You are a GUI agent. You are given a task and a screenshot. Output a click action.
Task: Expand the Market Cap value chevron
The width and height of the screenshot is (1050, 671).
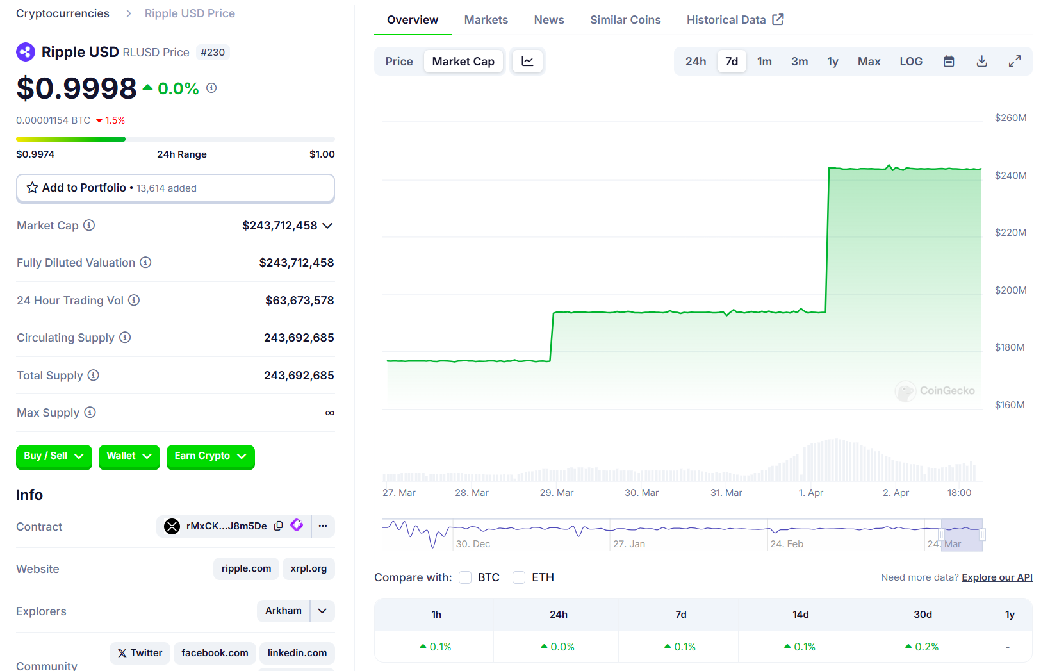click(x=327, y=226)
